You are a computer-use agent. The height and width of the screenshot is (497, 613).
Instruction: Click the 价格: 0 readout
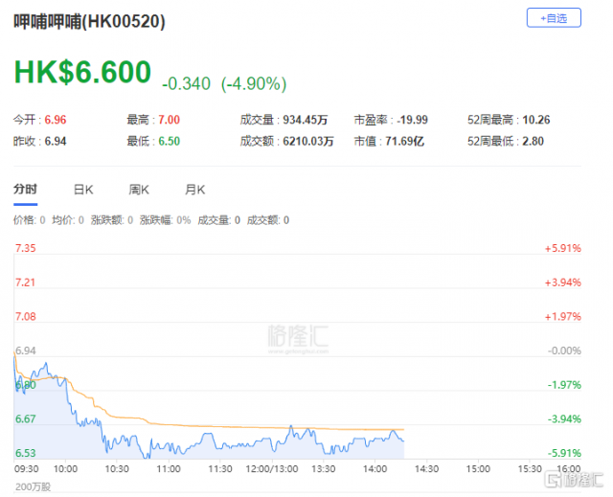point(30,220)
